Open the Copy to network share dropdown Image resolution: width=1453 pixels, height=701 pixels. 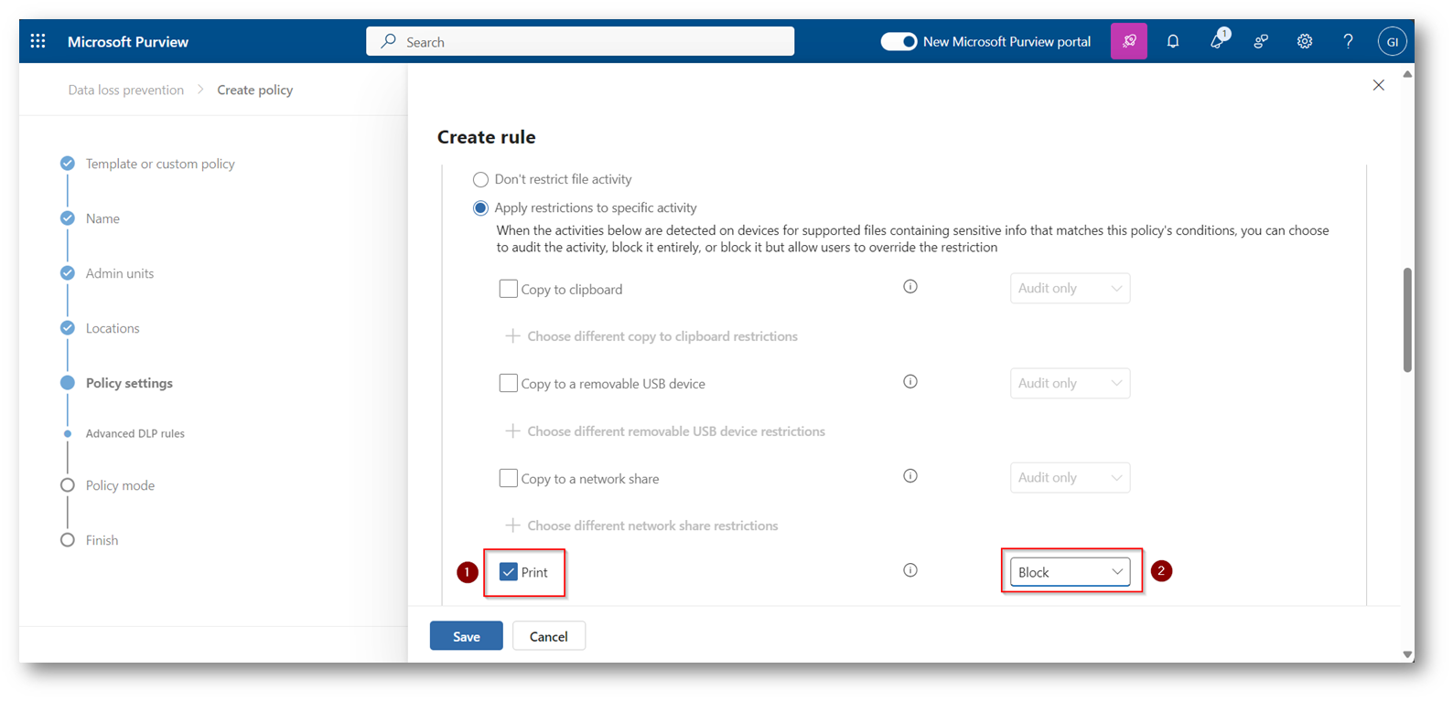pyautogui.click(x=1069, y=478)
